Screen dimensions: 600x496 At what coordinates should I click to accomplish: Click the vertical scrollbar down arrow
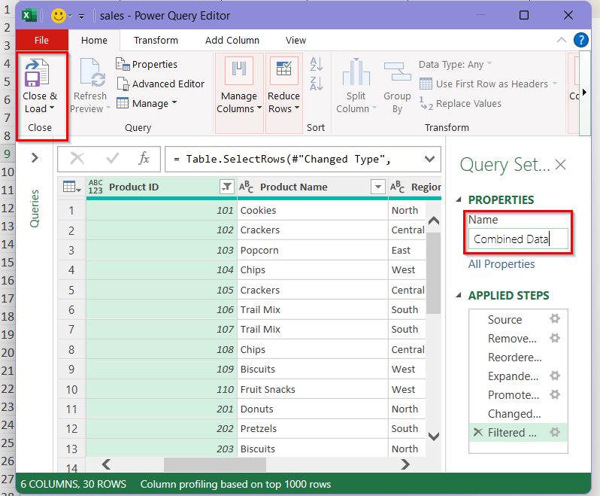(434, 436)
